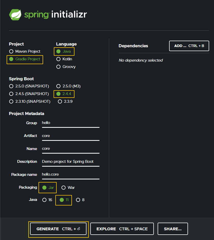214x240 pixels.
Task: Click the Spring Boot heading
Action: (21, 79)
